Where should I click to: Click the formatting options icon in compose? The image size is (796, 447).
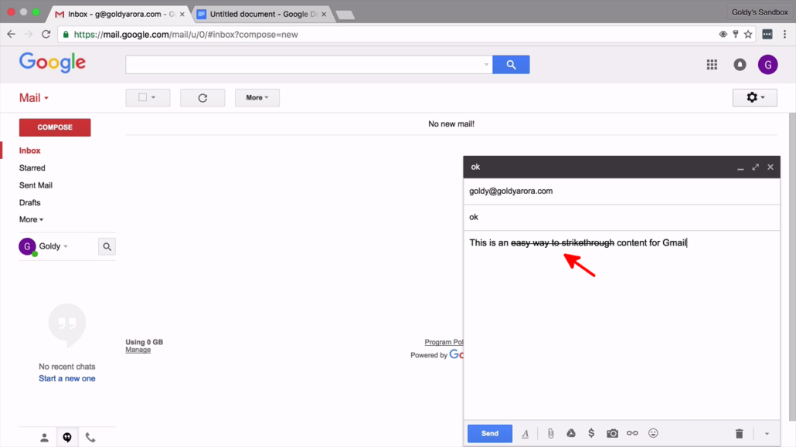pos(525,433)
